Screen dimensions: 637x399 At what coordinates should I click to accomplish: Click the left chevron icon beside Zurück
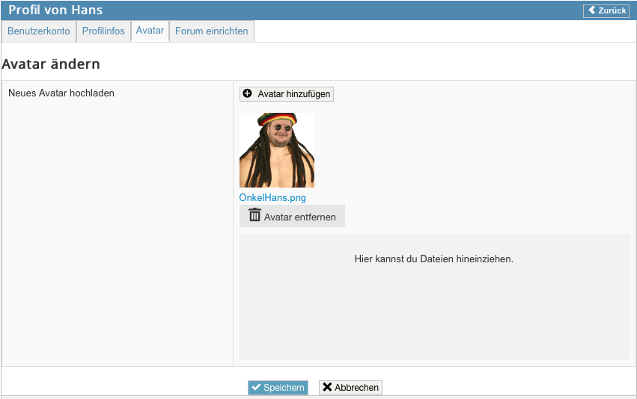point(591,10)
